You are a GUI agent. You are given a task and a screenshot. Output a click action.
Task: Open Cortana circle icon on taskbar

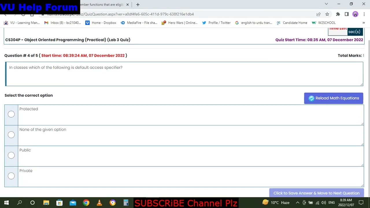click(x=32, y=203)
